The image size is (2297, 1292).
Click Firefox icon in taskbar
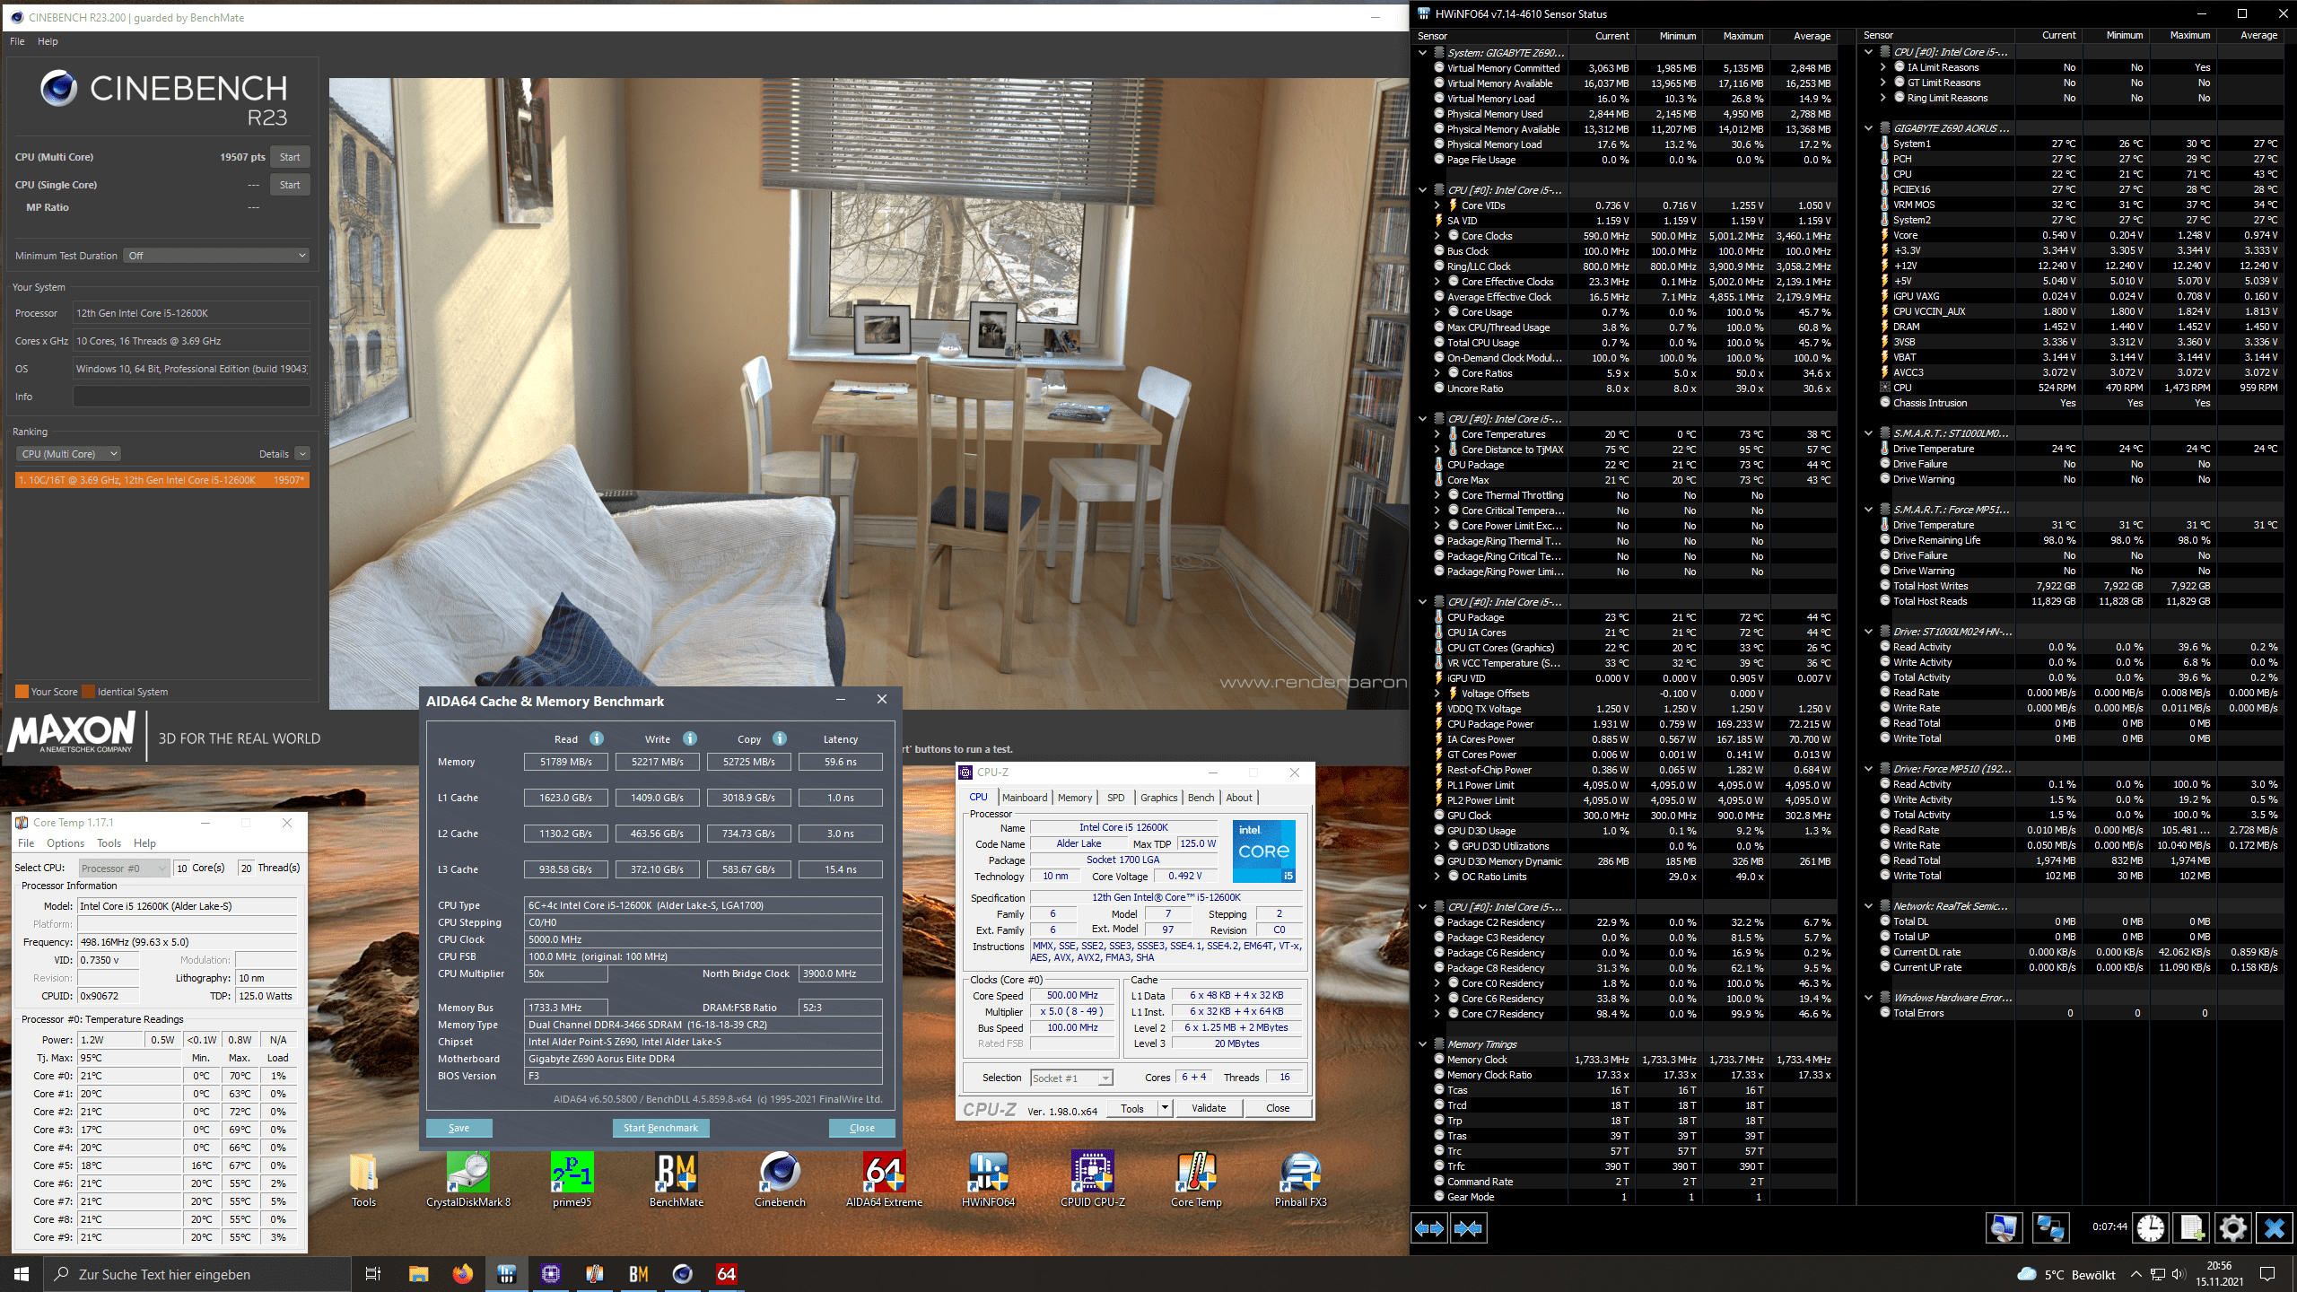click(462, 1274)
